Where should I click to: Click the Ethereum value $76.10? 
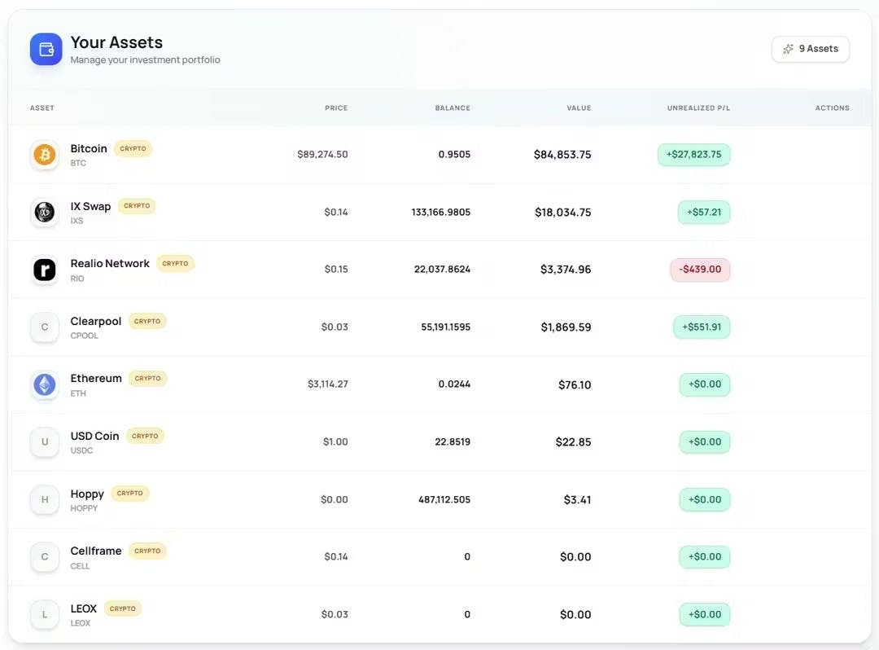575,384
